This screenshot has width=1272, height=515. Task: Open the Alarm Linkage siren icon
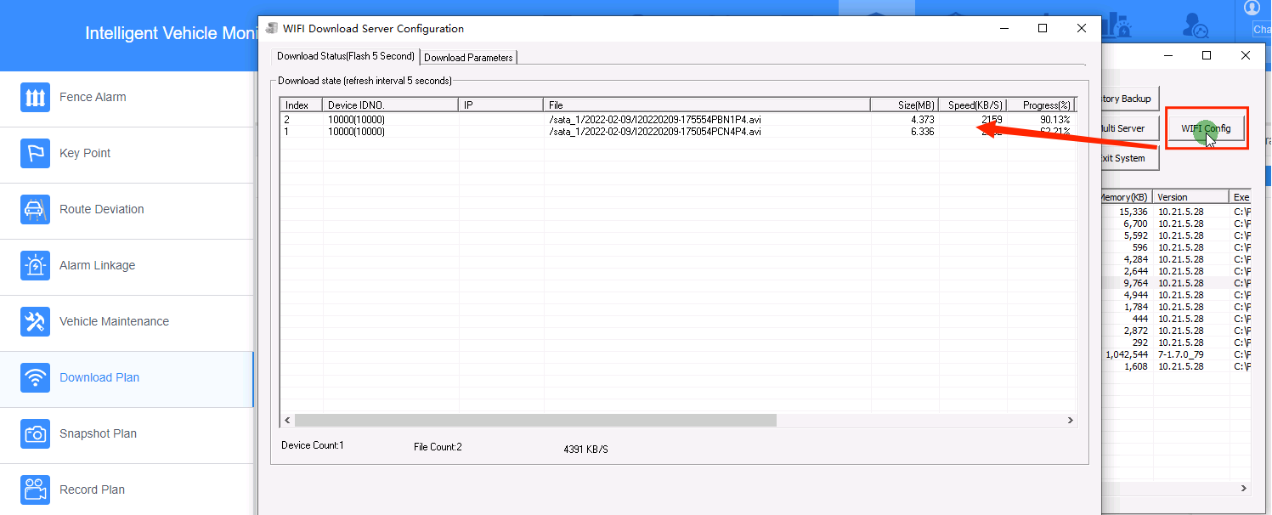[x=35, y=265]
